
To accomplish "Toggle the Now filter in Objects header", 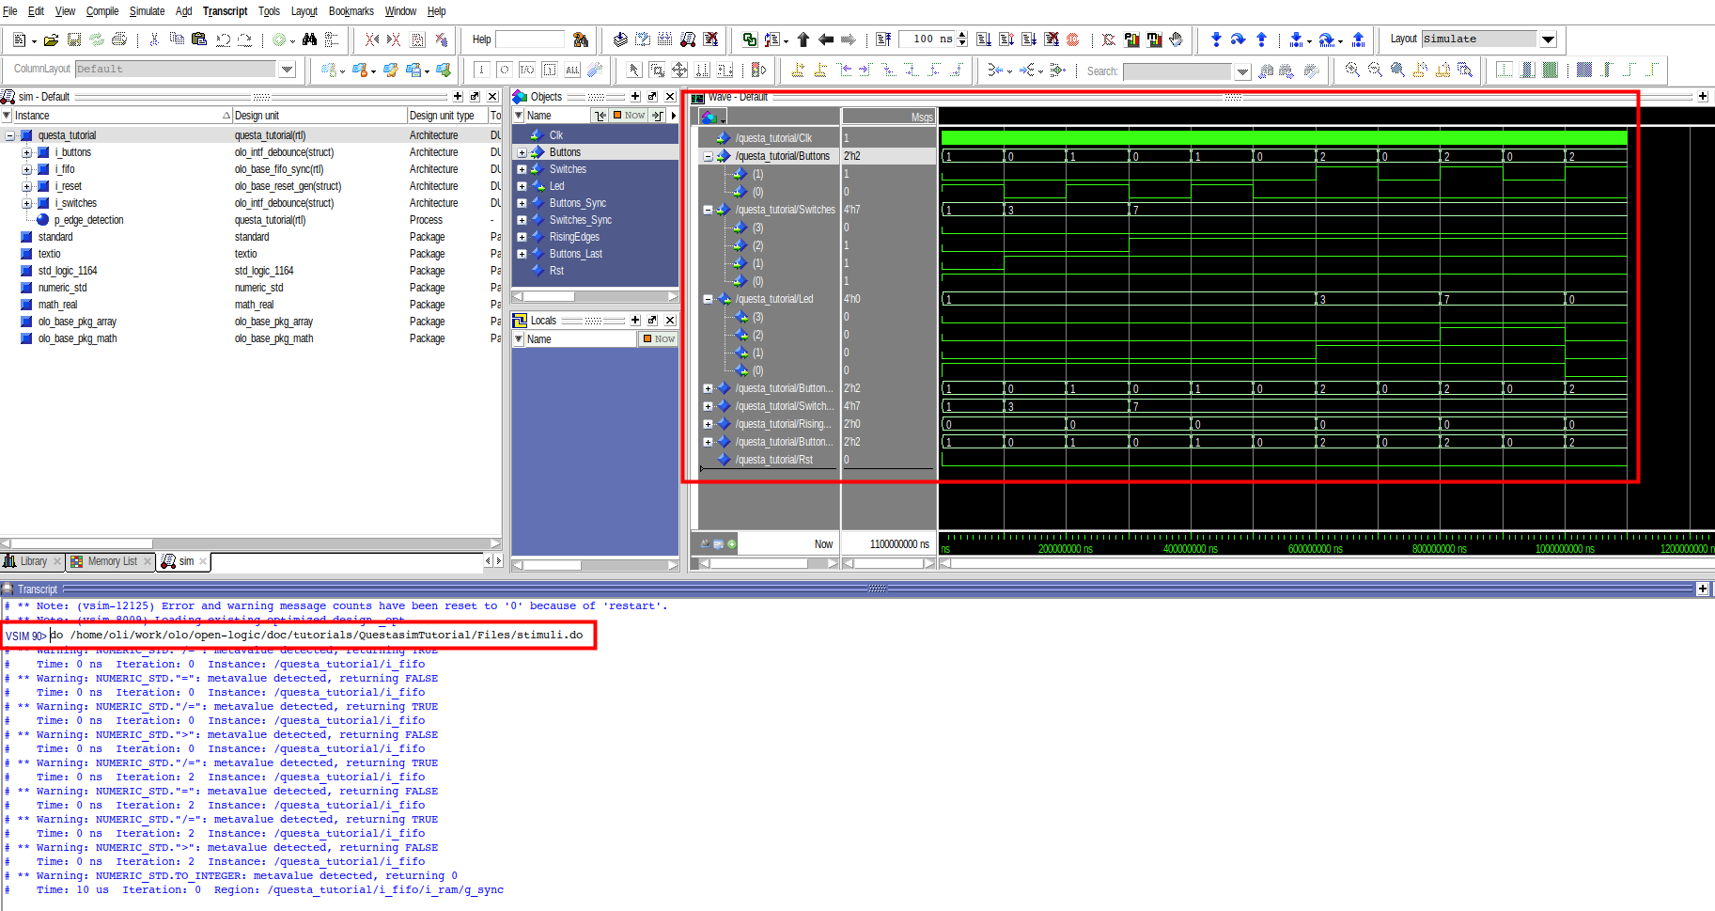I will tap(630, 116).
